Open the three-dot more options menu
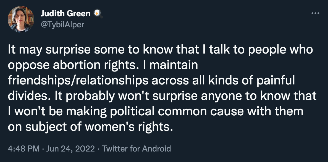328x162 pixels. click(x=315, y=13)
